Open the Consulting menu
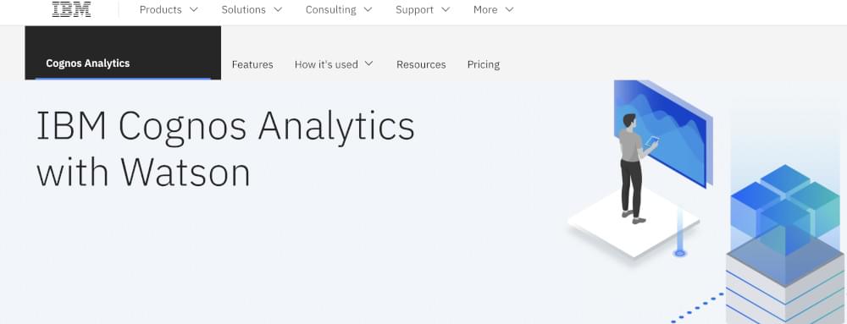847x324 pixels. click(339, 9)
